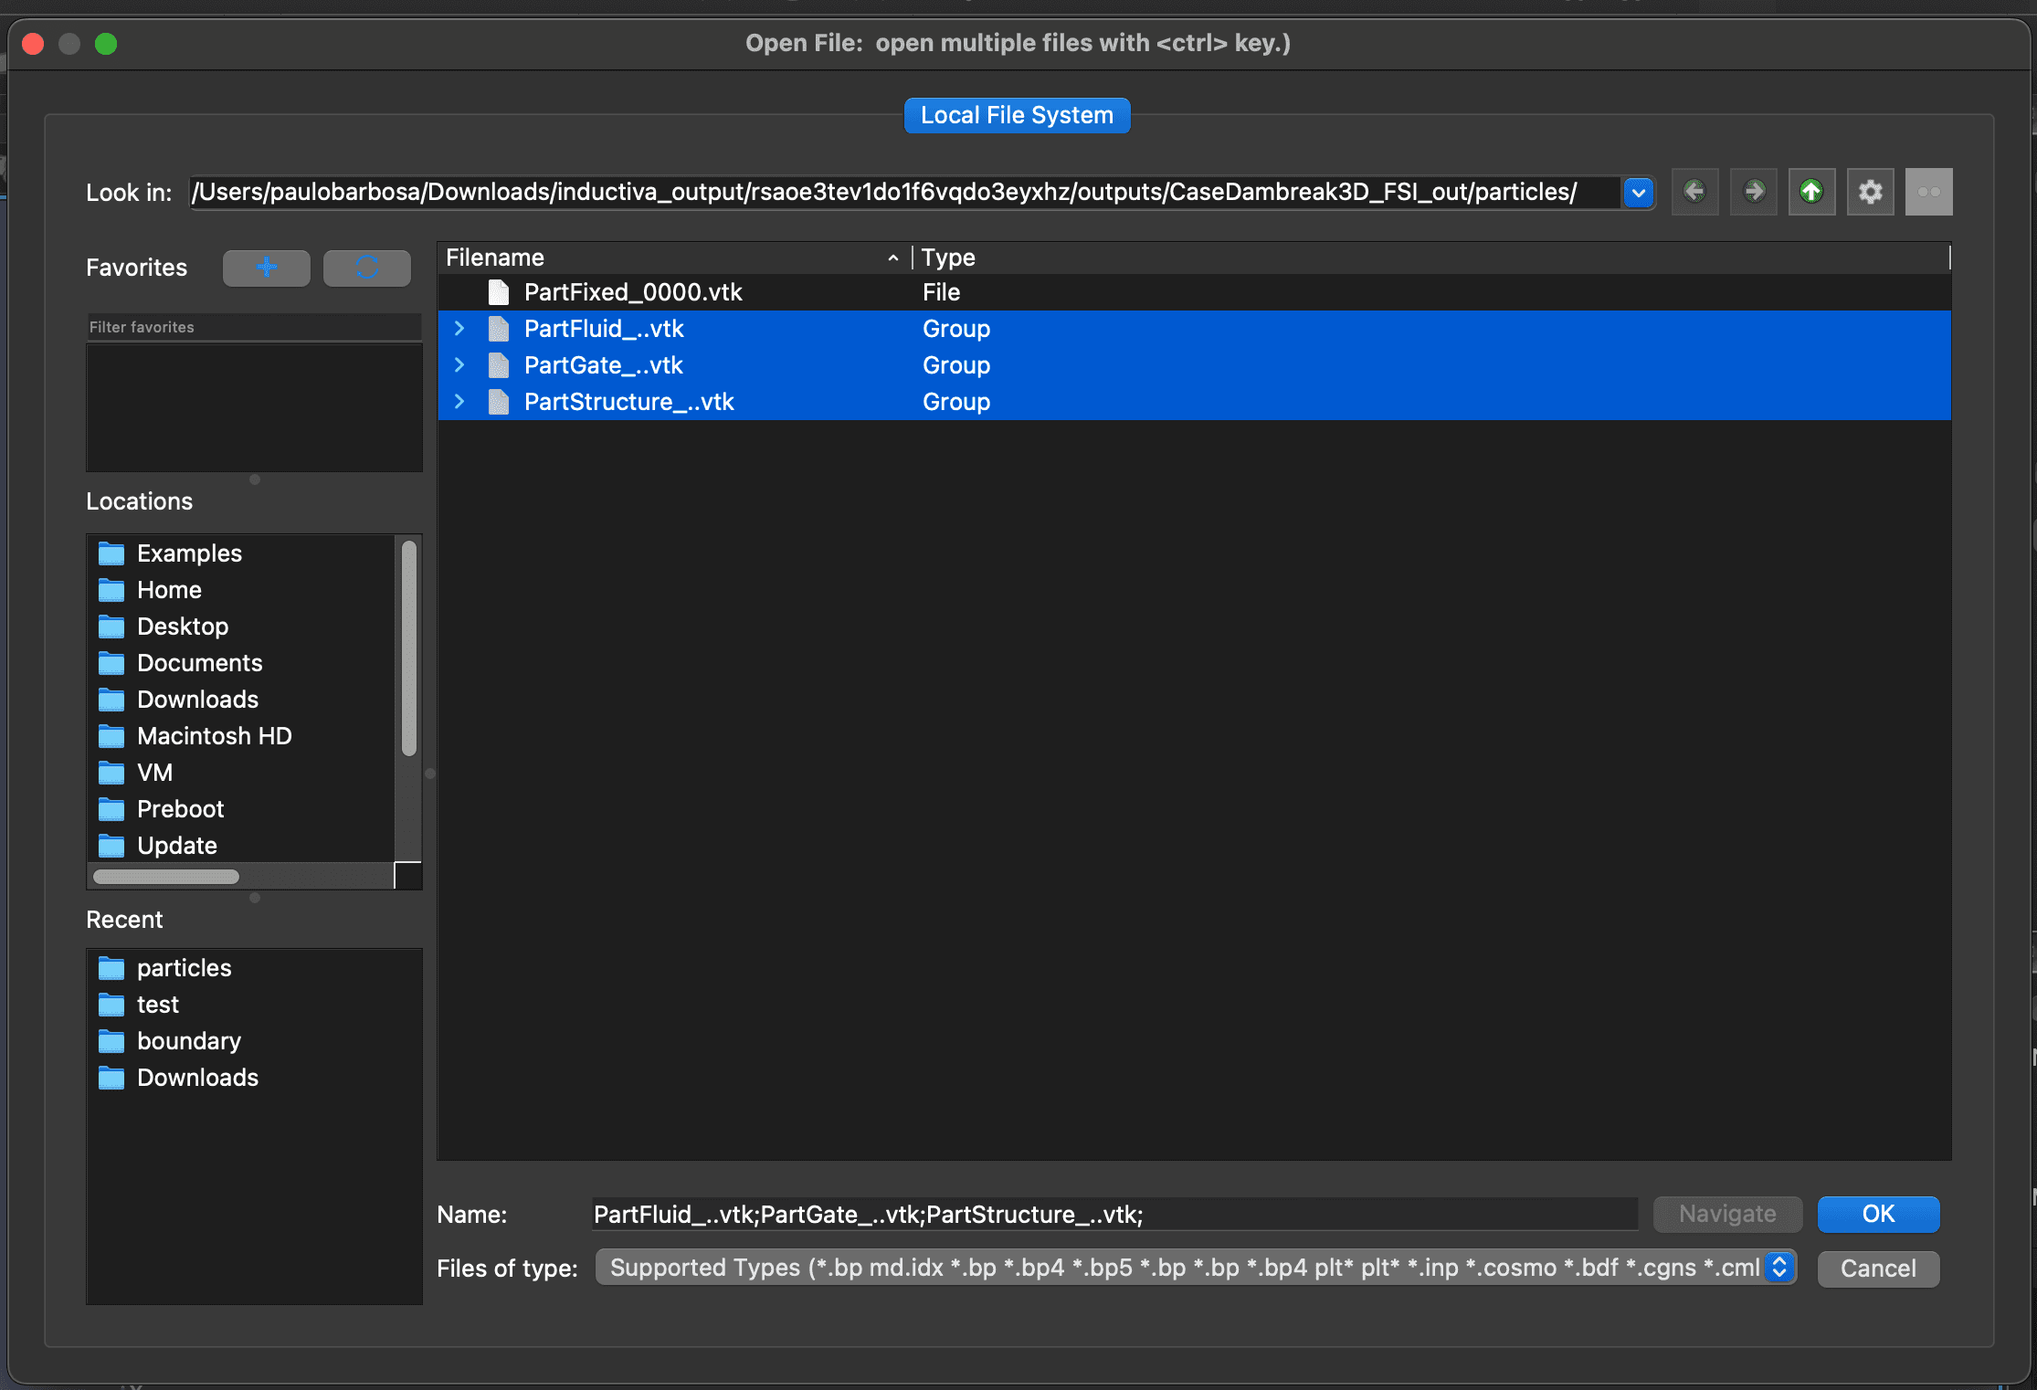Navigate forward in directory history
This screenshot has height=1390, width=2037.
pos(1753,192)
